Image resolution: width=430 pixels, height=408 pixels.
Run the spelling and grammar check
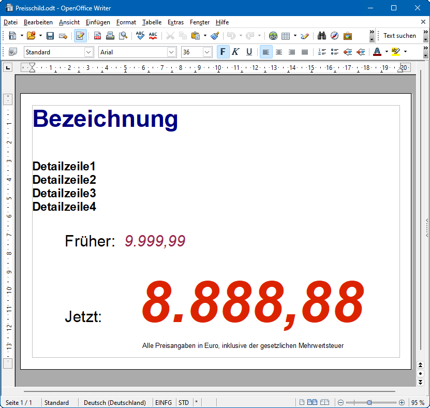(140, 36)
